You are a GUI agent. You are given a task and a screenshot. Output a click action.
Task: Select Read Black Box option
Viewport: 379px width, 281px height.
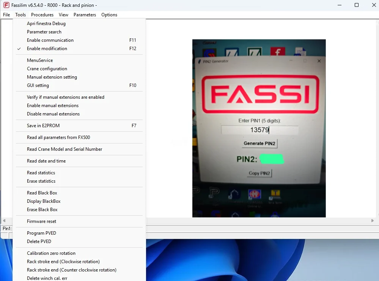42,193
